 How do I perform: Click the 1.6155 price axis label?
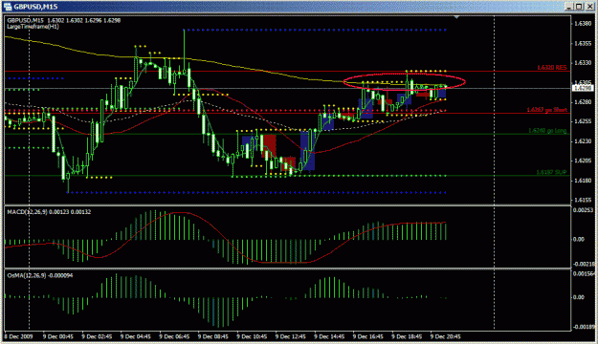(x=583, y=200)
